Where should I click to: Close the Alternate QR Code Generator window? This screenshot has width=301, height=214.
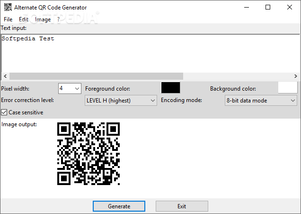(x=290, y=7)
